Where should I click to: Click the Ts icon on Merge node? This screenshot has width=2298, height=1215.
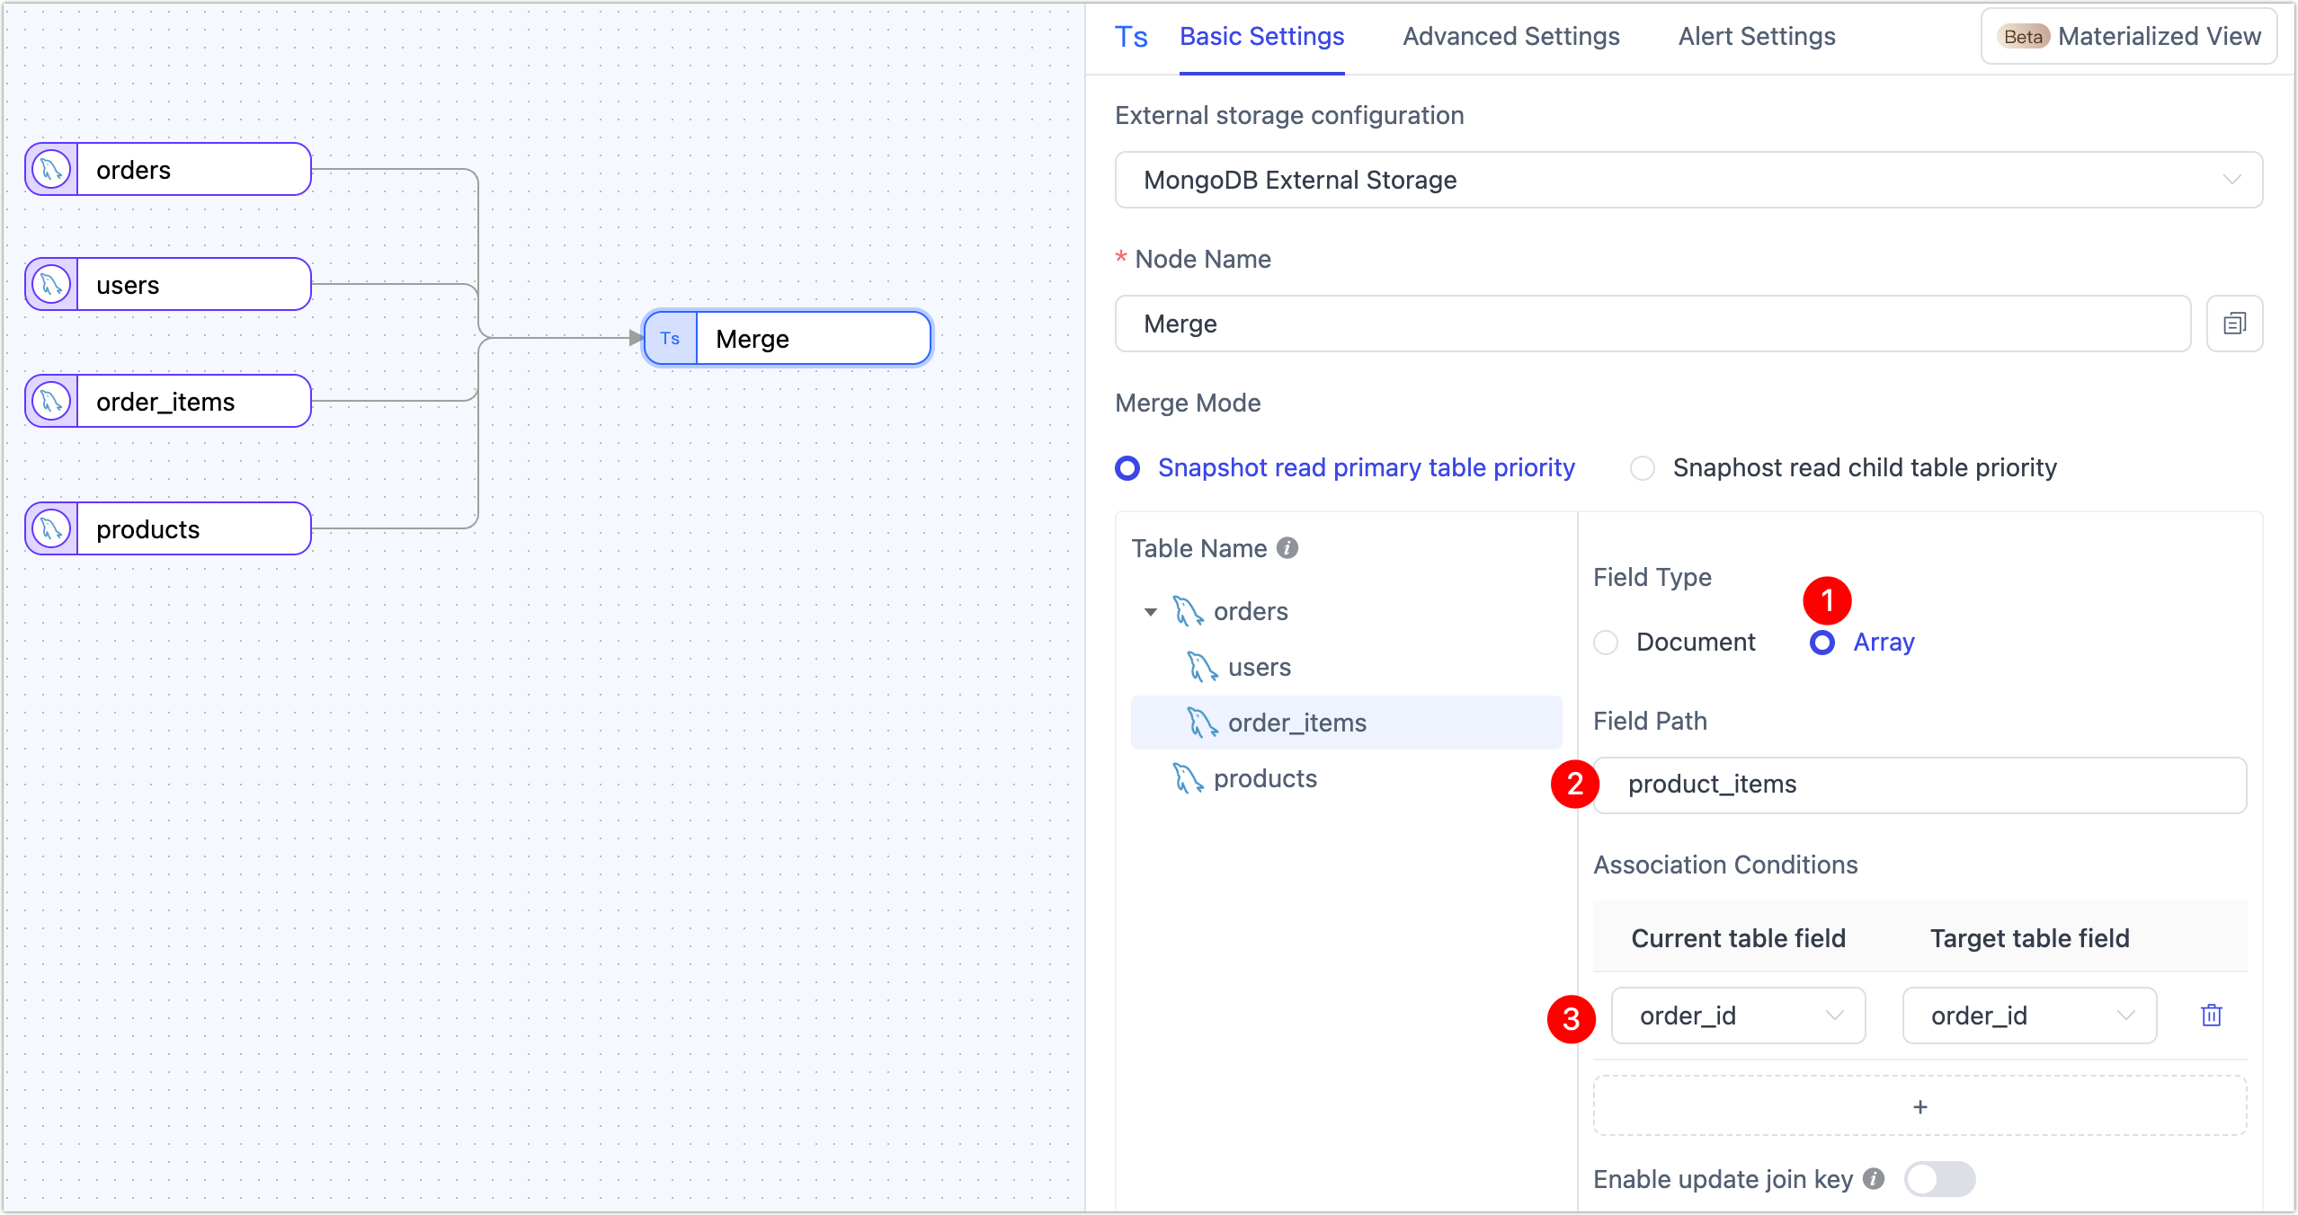(670, 339)
